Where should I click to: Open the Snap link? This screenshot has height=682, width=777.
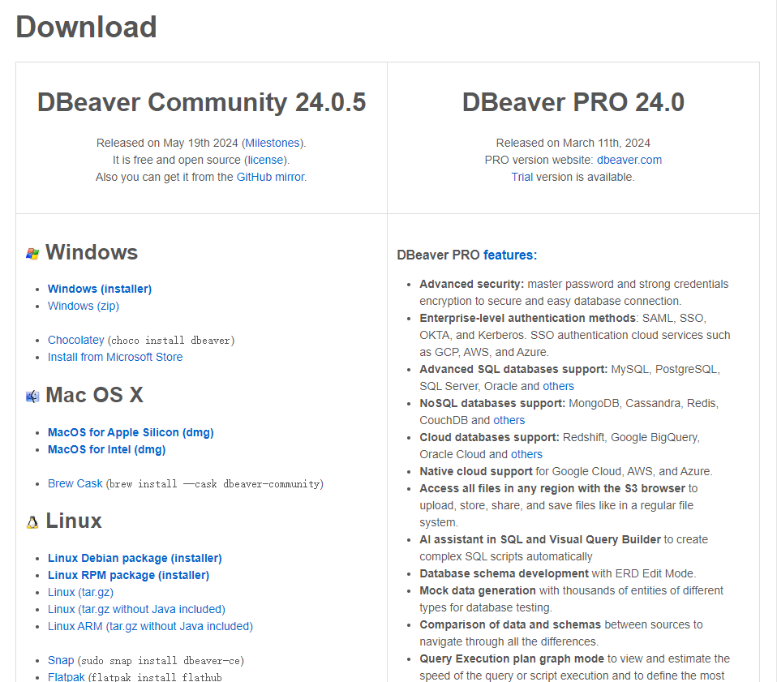click(x=61, y=661)
